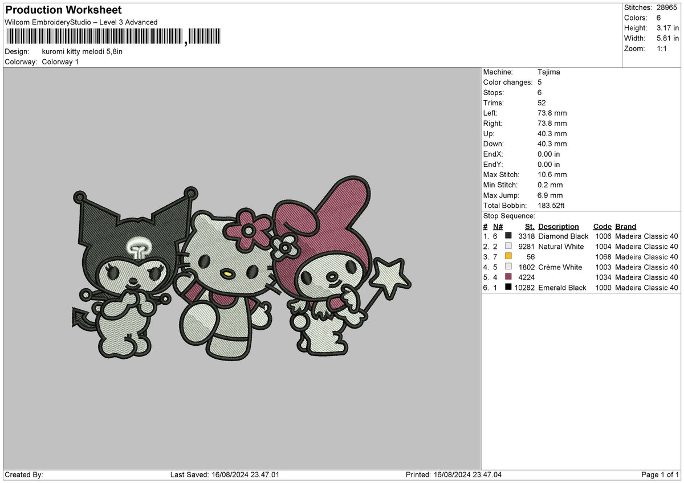Click the 'Description' column header

[559, 227]
